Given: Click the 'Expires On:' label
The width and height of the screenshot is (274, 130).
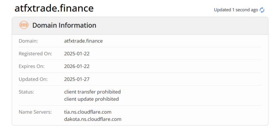Looking at the screenshot, I should (x=32, y=66).
